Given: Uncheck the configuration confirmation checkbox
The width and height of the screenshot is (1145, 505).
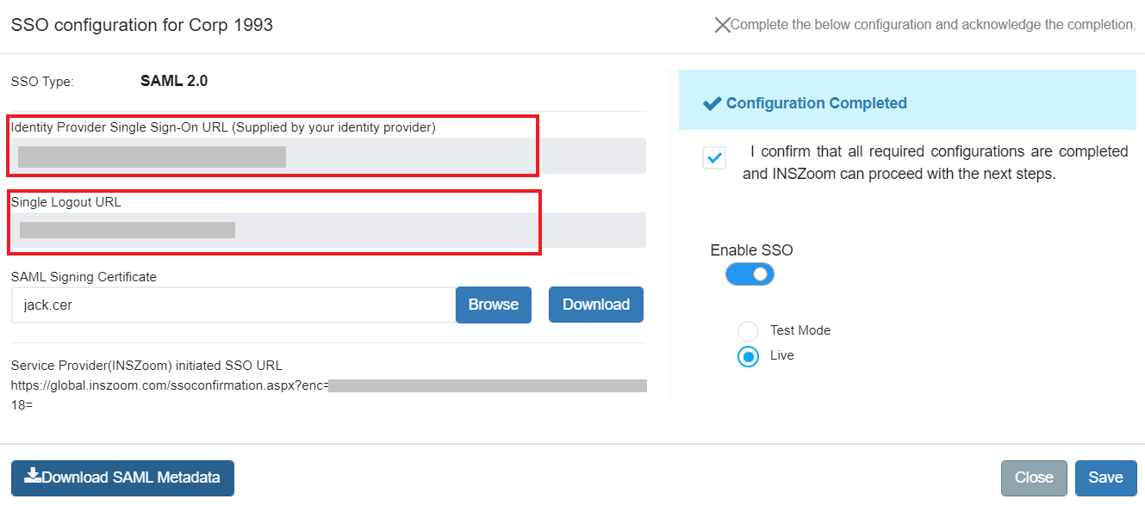Looking at the screenshot, I should pos(714,158).
